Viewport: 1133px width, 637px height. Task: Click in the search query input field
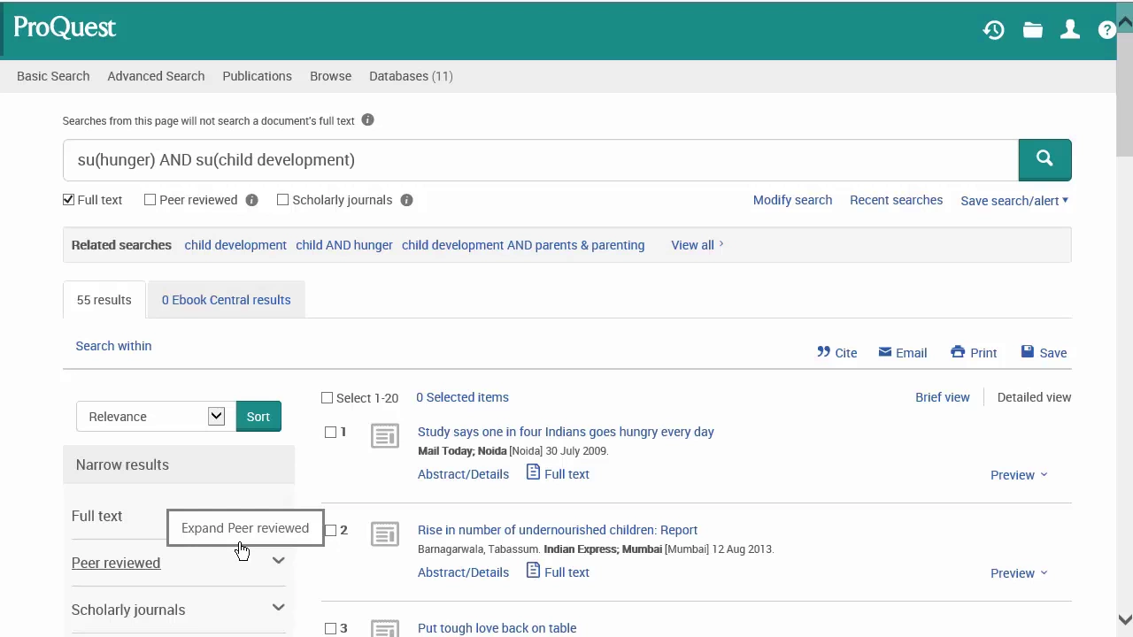[540, 160]
